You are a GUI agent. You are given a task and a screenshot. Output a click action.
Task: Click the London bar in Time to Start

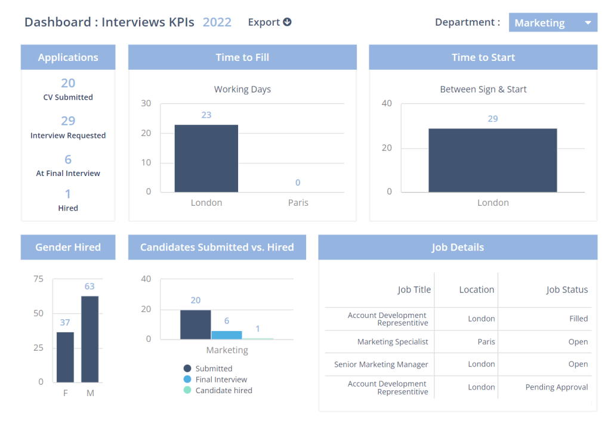(493, 160)
